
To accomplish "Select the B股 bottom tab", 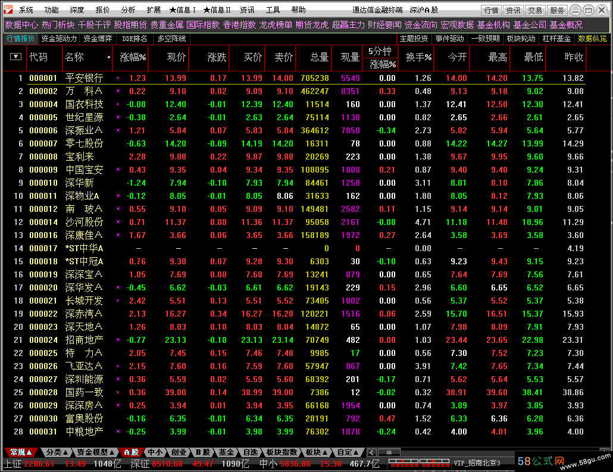I will (x=202, y=452).
